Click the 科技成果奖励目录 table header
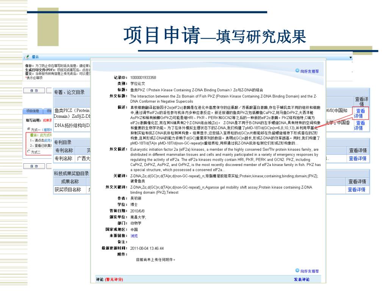Image resolution: width=388 pixels, height=291 pixels. tap(71, 174)
